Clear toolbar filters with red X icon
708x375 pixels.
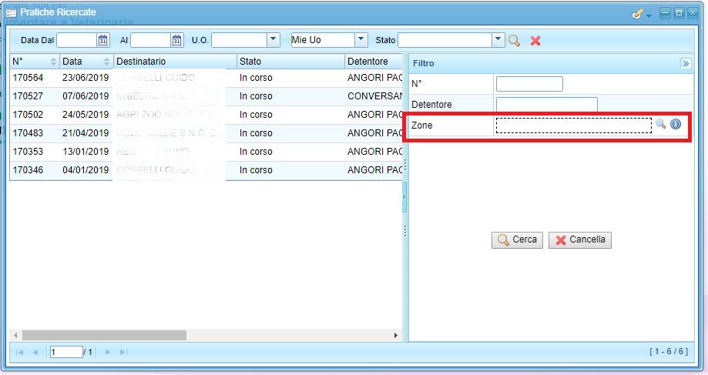535,41
